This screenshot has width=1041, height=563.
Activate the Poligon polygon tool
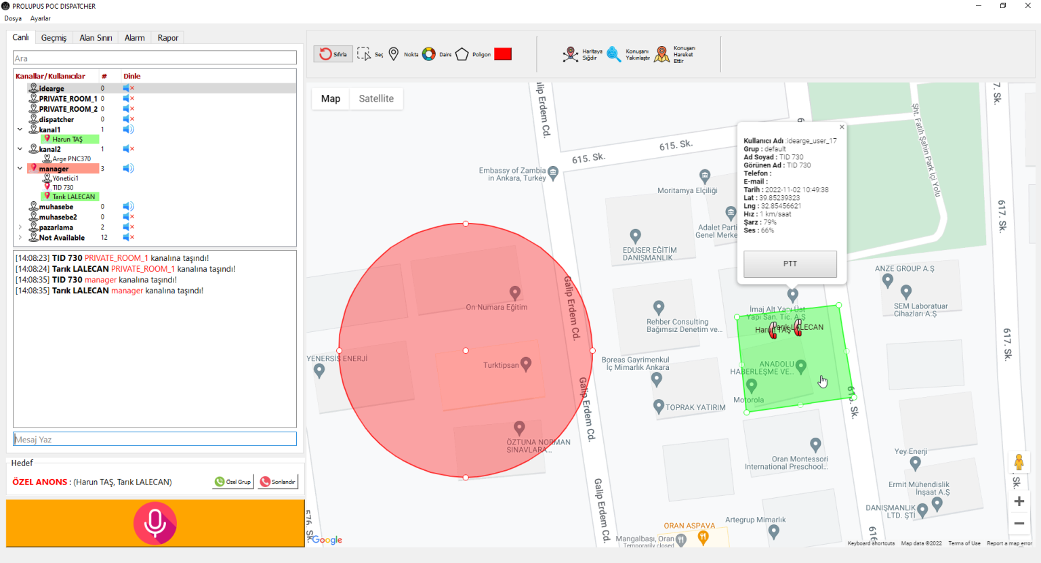(x=472, y=54)
